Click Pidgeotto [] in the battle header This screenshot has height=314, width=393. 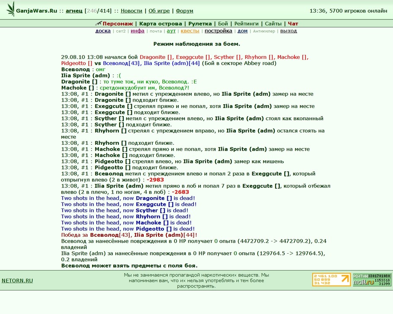(76, 63)
